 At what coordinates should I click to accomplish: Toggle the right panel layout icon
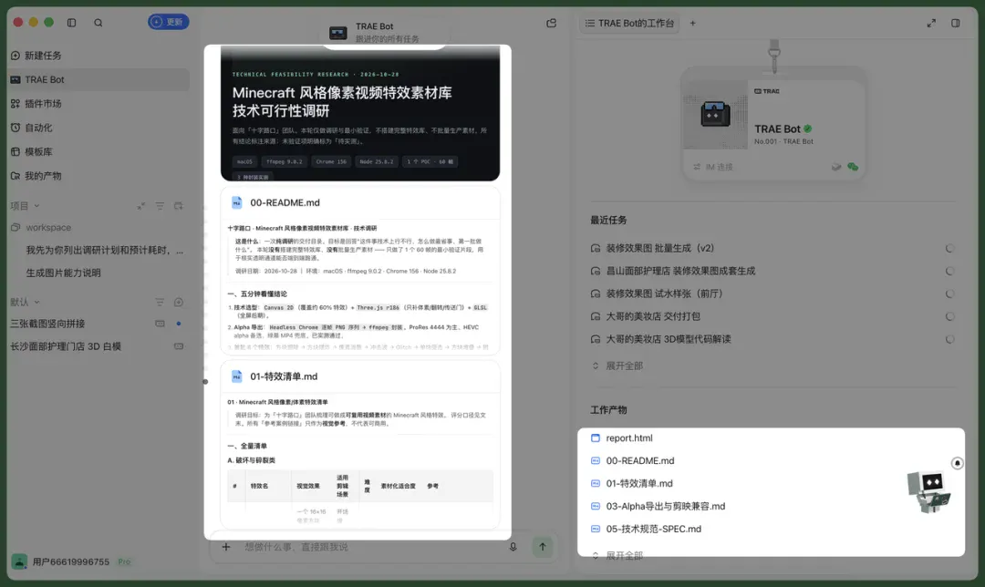[956, 23]
